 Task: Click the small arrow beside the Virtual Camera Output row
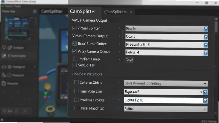120,36
